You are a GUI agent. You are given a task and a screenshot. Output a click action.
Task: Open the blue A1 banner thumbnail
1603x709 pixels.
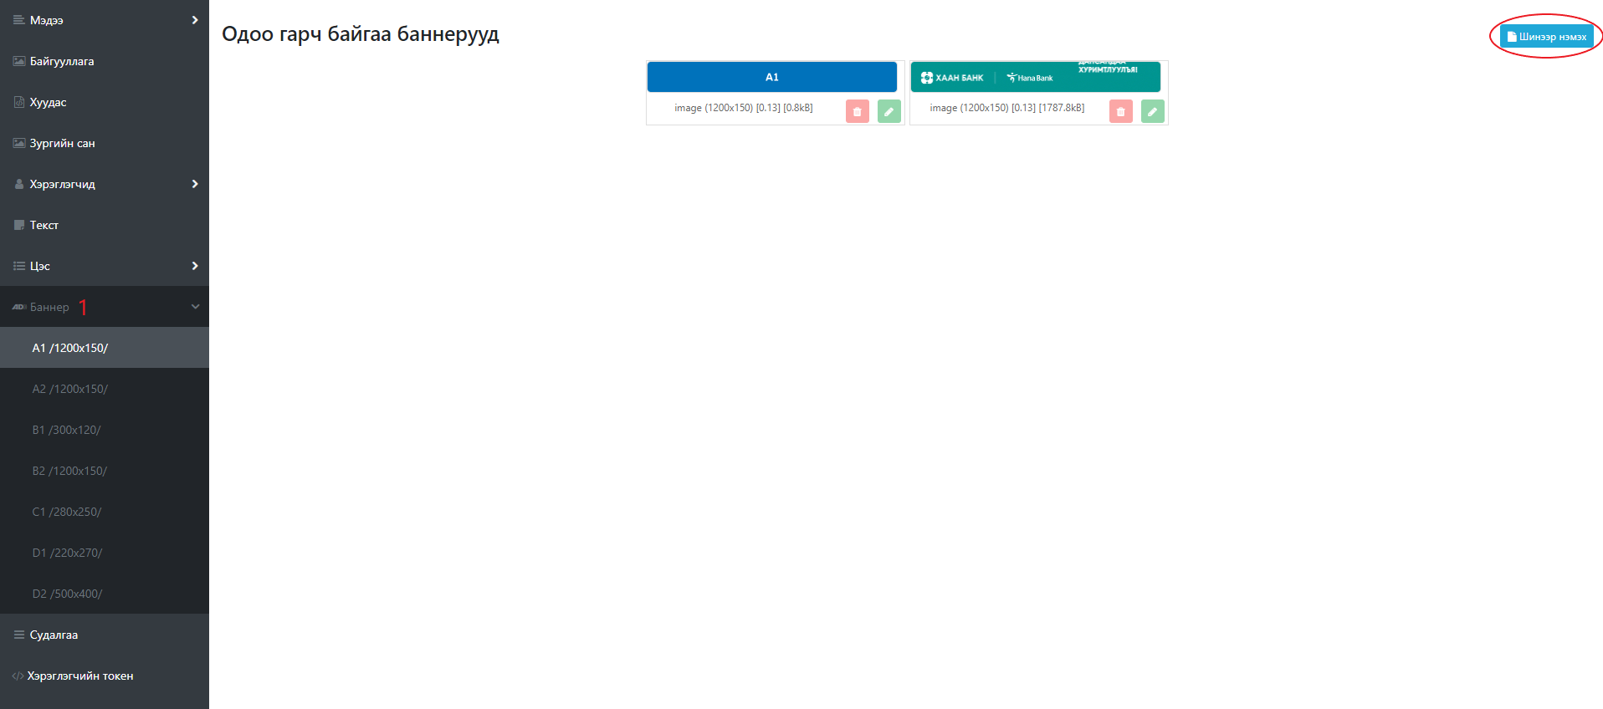[x=771, y=77]
